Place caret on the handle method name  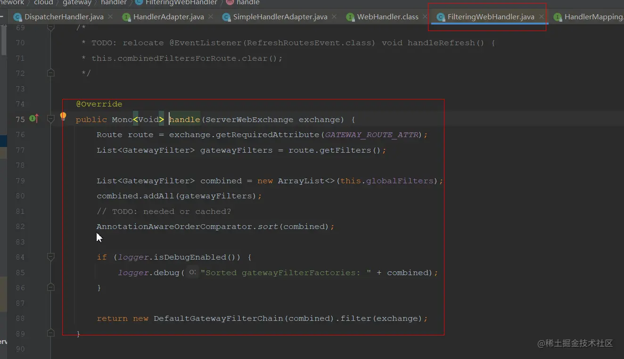pyautogui.click(x=185, y=120)
